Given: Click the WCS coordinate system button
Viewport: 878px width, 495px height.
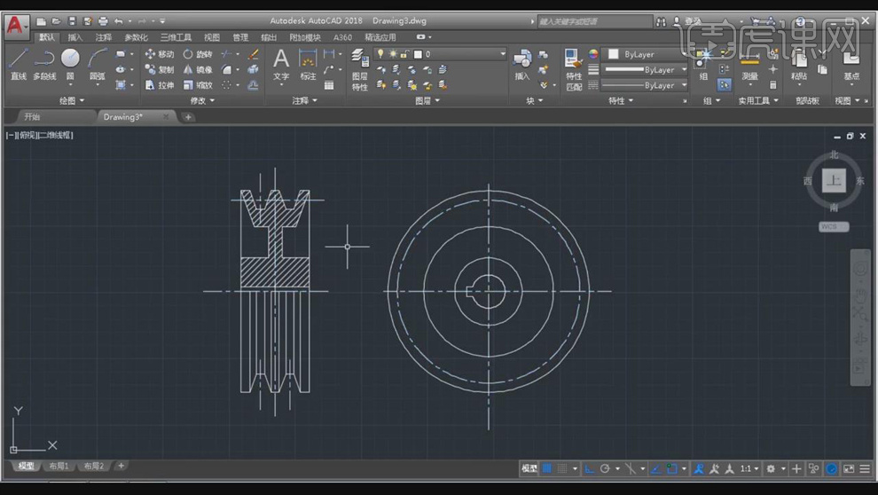Looking at the screenshot, I should [x=833, y=227].
